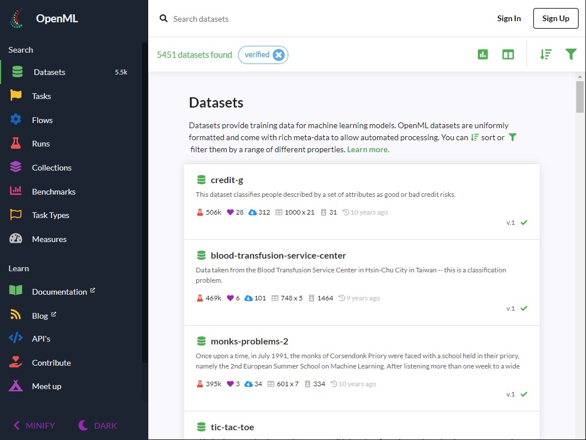The width and height of the screenshot is (586, 440).
Task: Click blood-transfusion likes heart icon
Action: pos(230,298)
